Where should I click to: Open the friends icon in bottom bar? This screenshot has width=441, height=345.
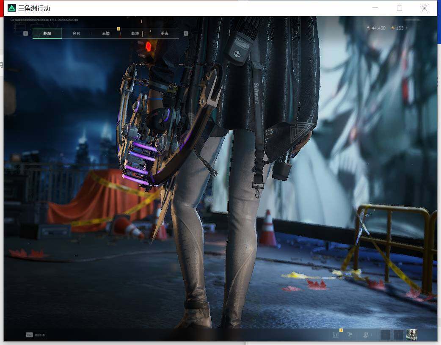pos(367,335)
